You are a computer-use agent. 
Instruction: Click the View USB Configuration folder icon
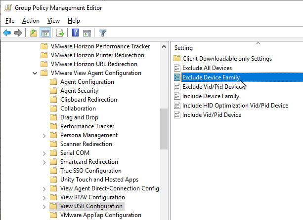pos(53,206)
